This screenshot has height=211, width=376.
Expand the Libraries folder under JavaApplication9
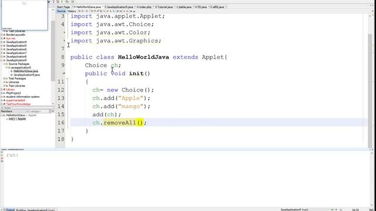pos(4,82)
